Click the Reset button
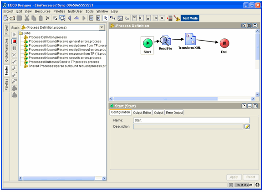The width and height of the screenshot is (264, 192). point(251,177)
